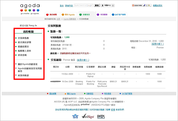Open 提交酒店評價 in the sidebar
Image resolution: width=178 pixels, height=121 pixels.
click(x=25, y=42)
